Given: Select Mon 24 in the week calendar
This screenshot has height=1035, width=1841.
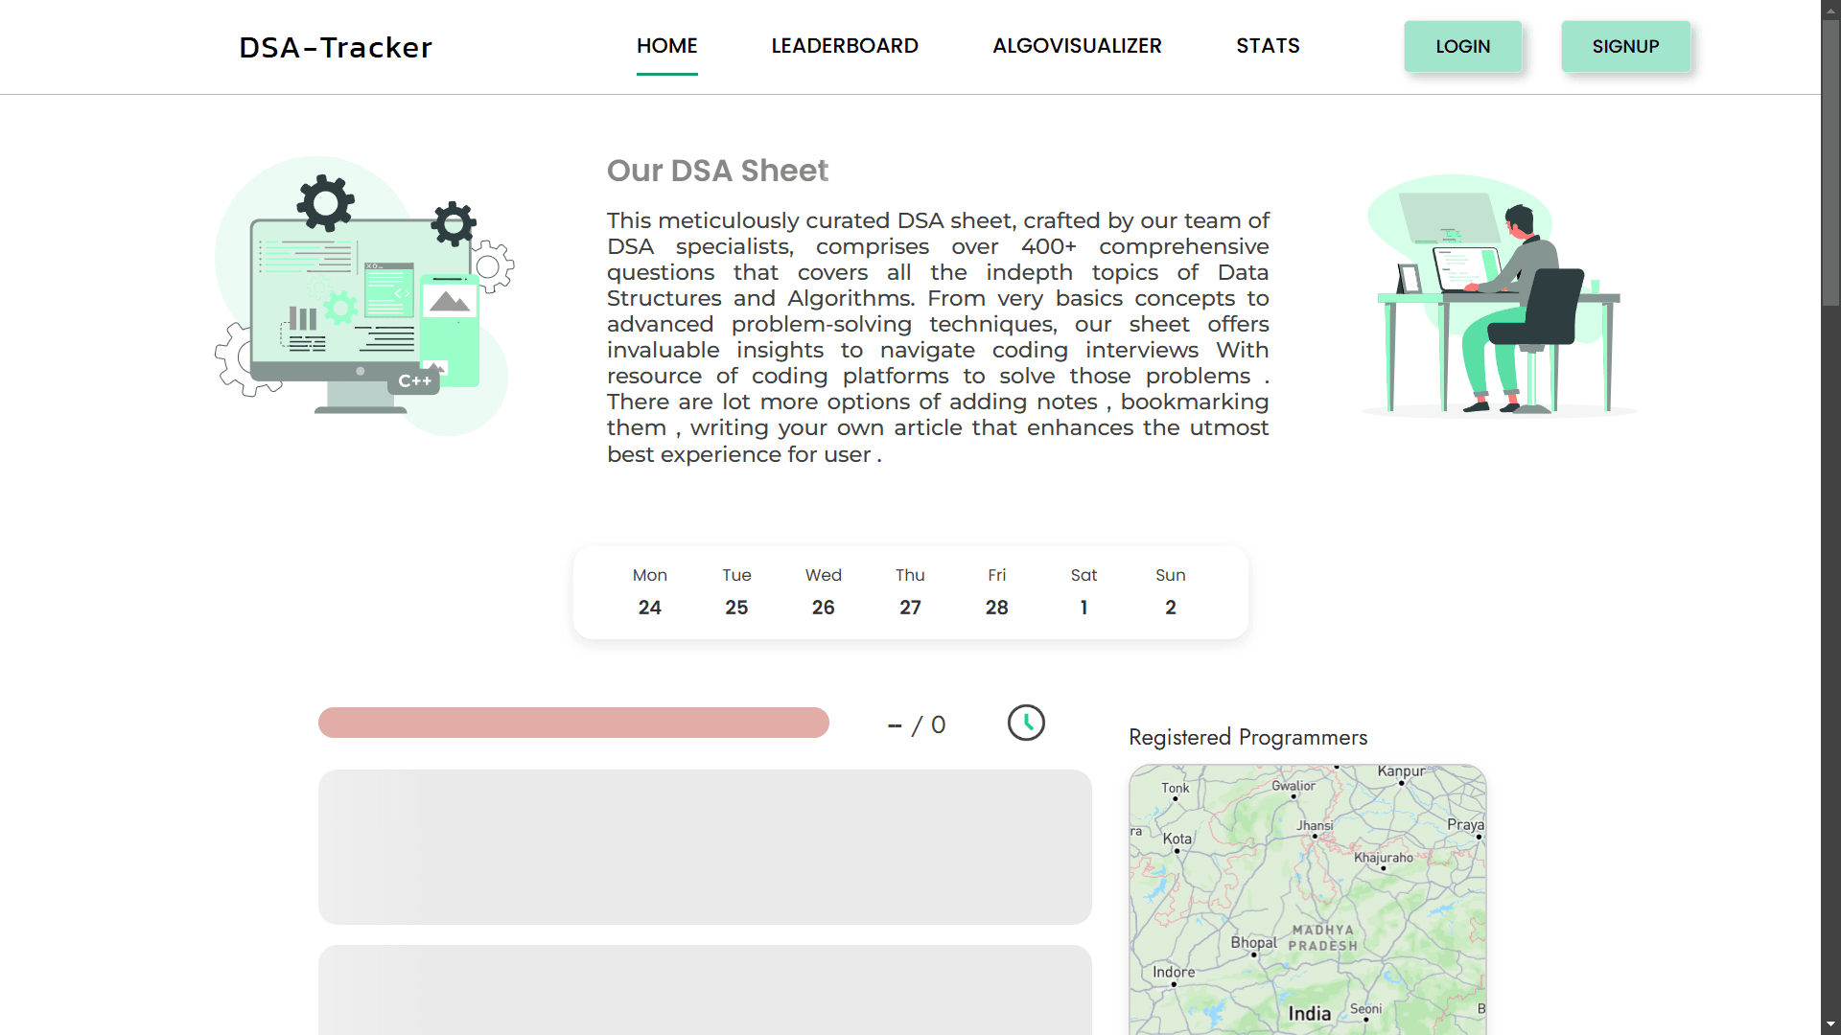Looking at the screenshot, I should point(650,592).
